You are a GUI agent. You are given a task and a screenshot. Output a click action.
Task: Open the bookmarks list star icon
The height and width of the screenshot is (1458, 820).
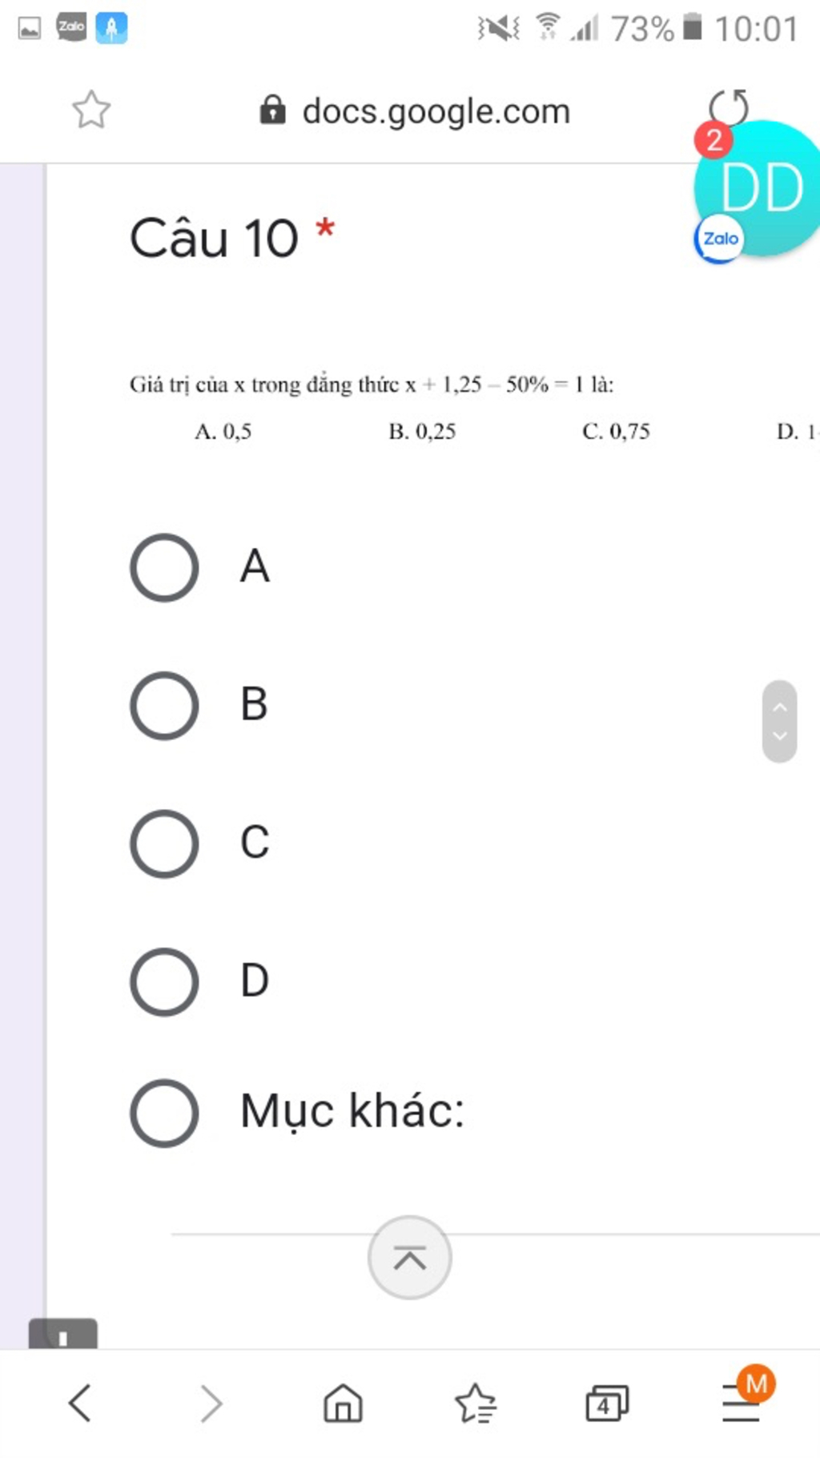[x=476, y=1403]
